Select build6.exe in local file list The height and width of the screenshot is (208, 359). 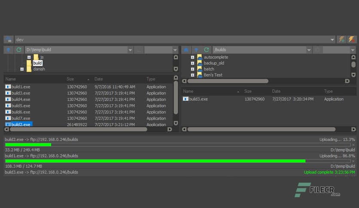(x=21, y=112)
